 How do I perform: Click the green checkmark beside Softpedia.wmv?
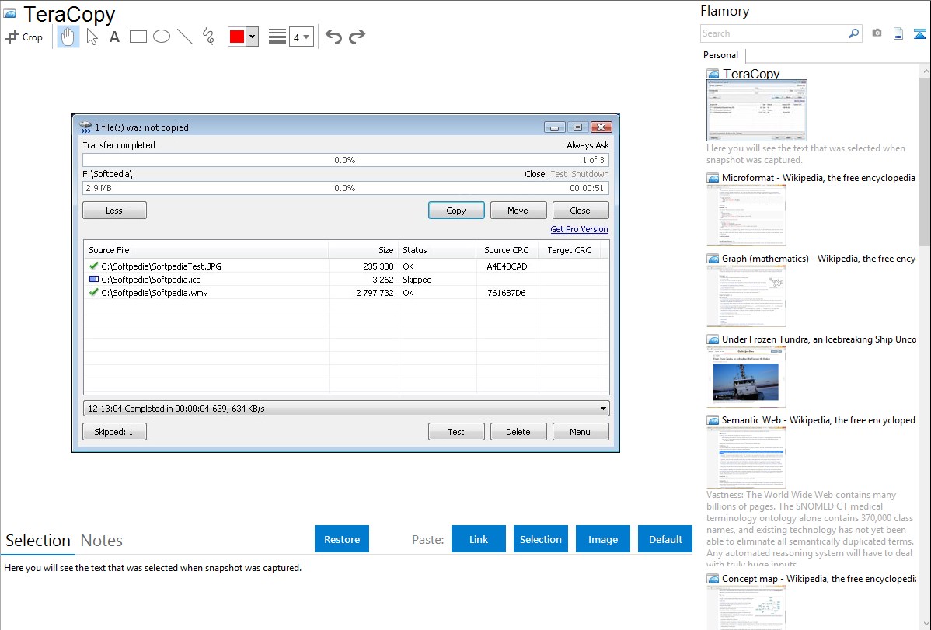[x=93, y=292]
